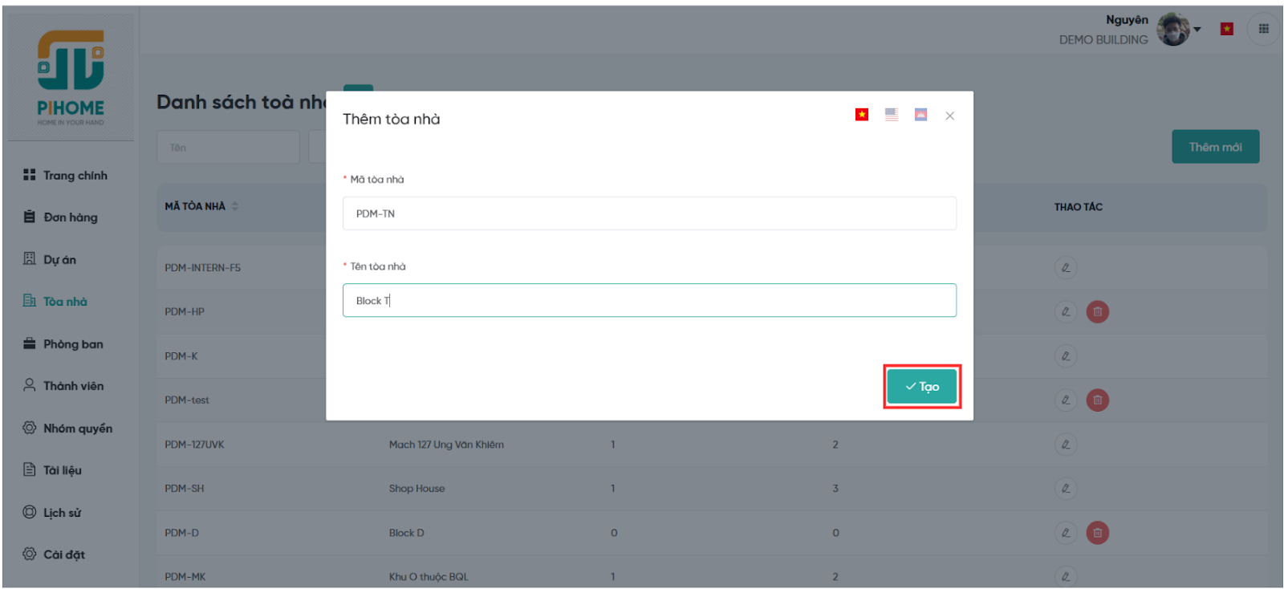Select the US flag language icon
The height and width of the screenshot is (589, 1284).
pyautogui.click(x=891, y=115)
